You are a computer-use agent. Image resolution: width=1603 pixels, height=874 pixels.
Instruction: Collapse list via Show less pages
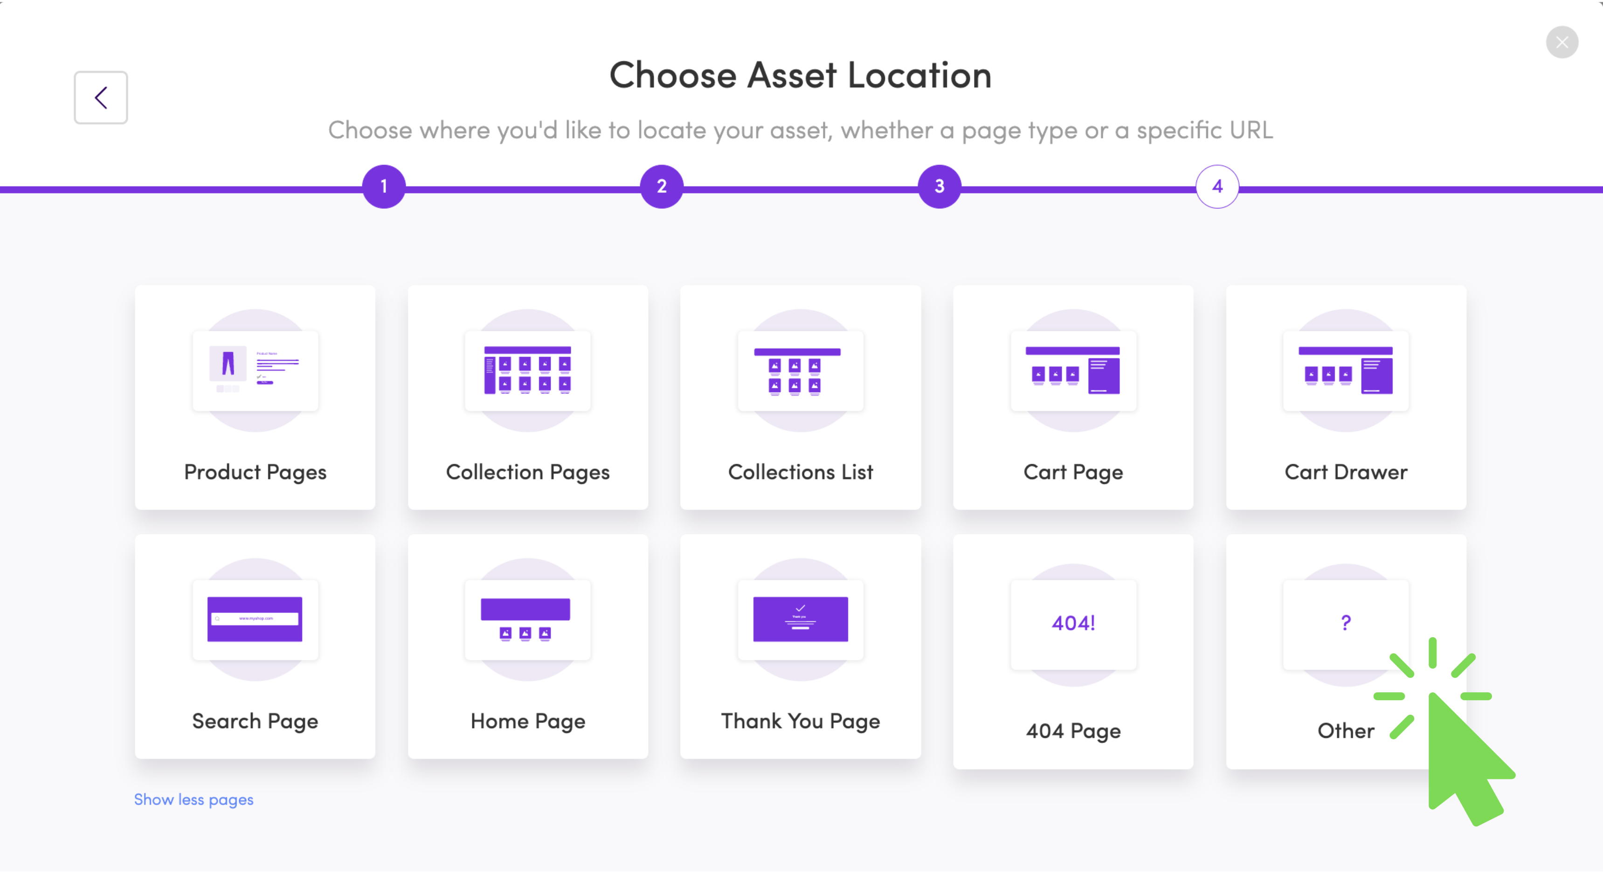click(x=193, y=799)
